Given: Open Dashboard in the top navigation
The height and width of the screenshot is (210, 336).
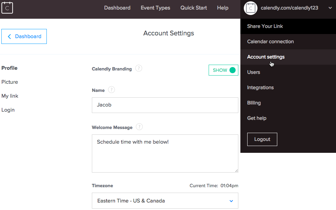Looking at the screenshot, I should point(117,8).
